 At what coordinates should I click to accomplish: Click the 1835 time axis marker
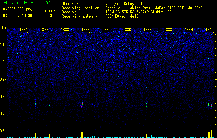tap(106, 30)
